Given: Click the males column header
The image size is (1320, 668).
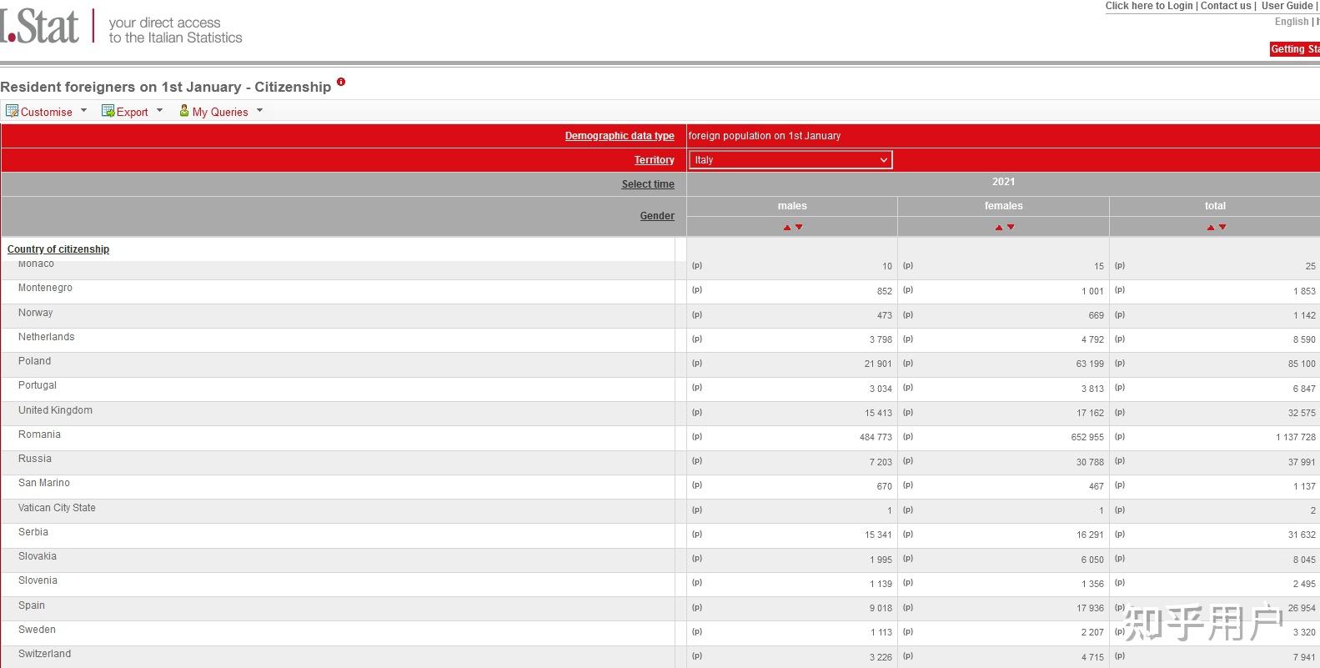Looking at the screenshot, I should coord(792,206).
